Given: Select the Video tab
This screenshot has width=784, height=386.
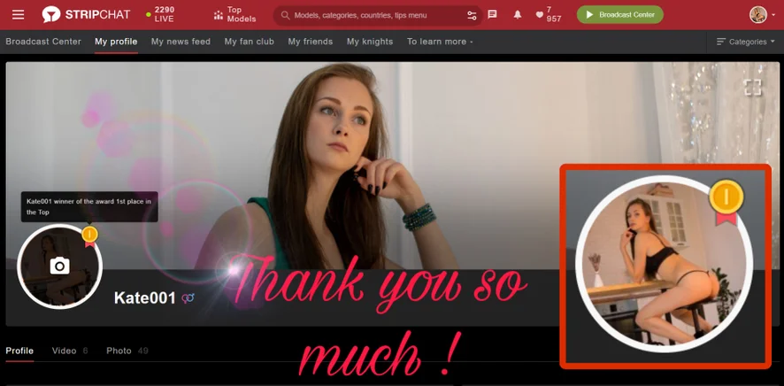Looking at the screenshot, I should click(65, 351).
